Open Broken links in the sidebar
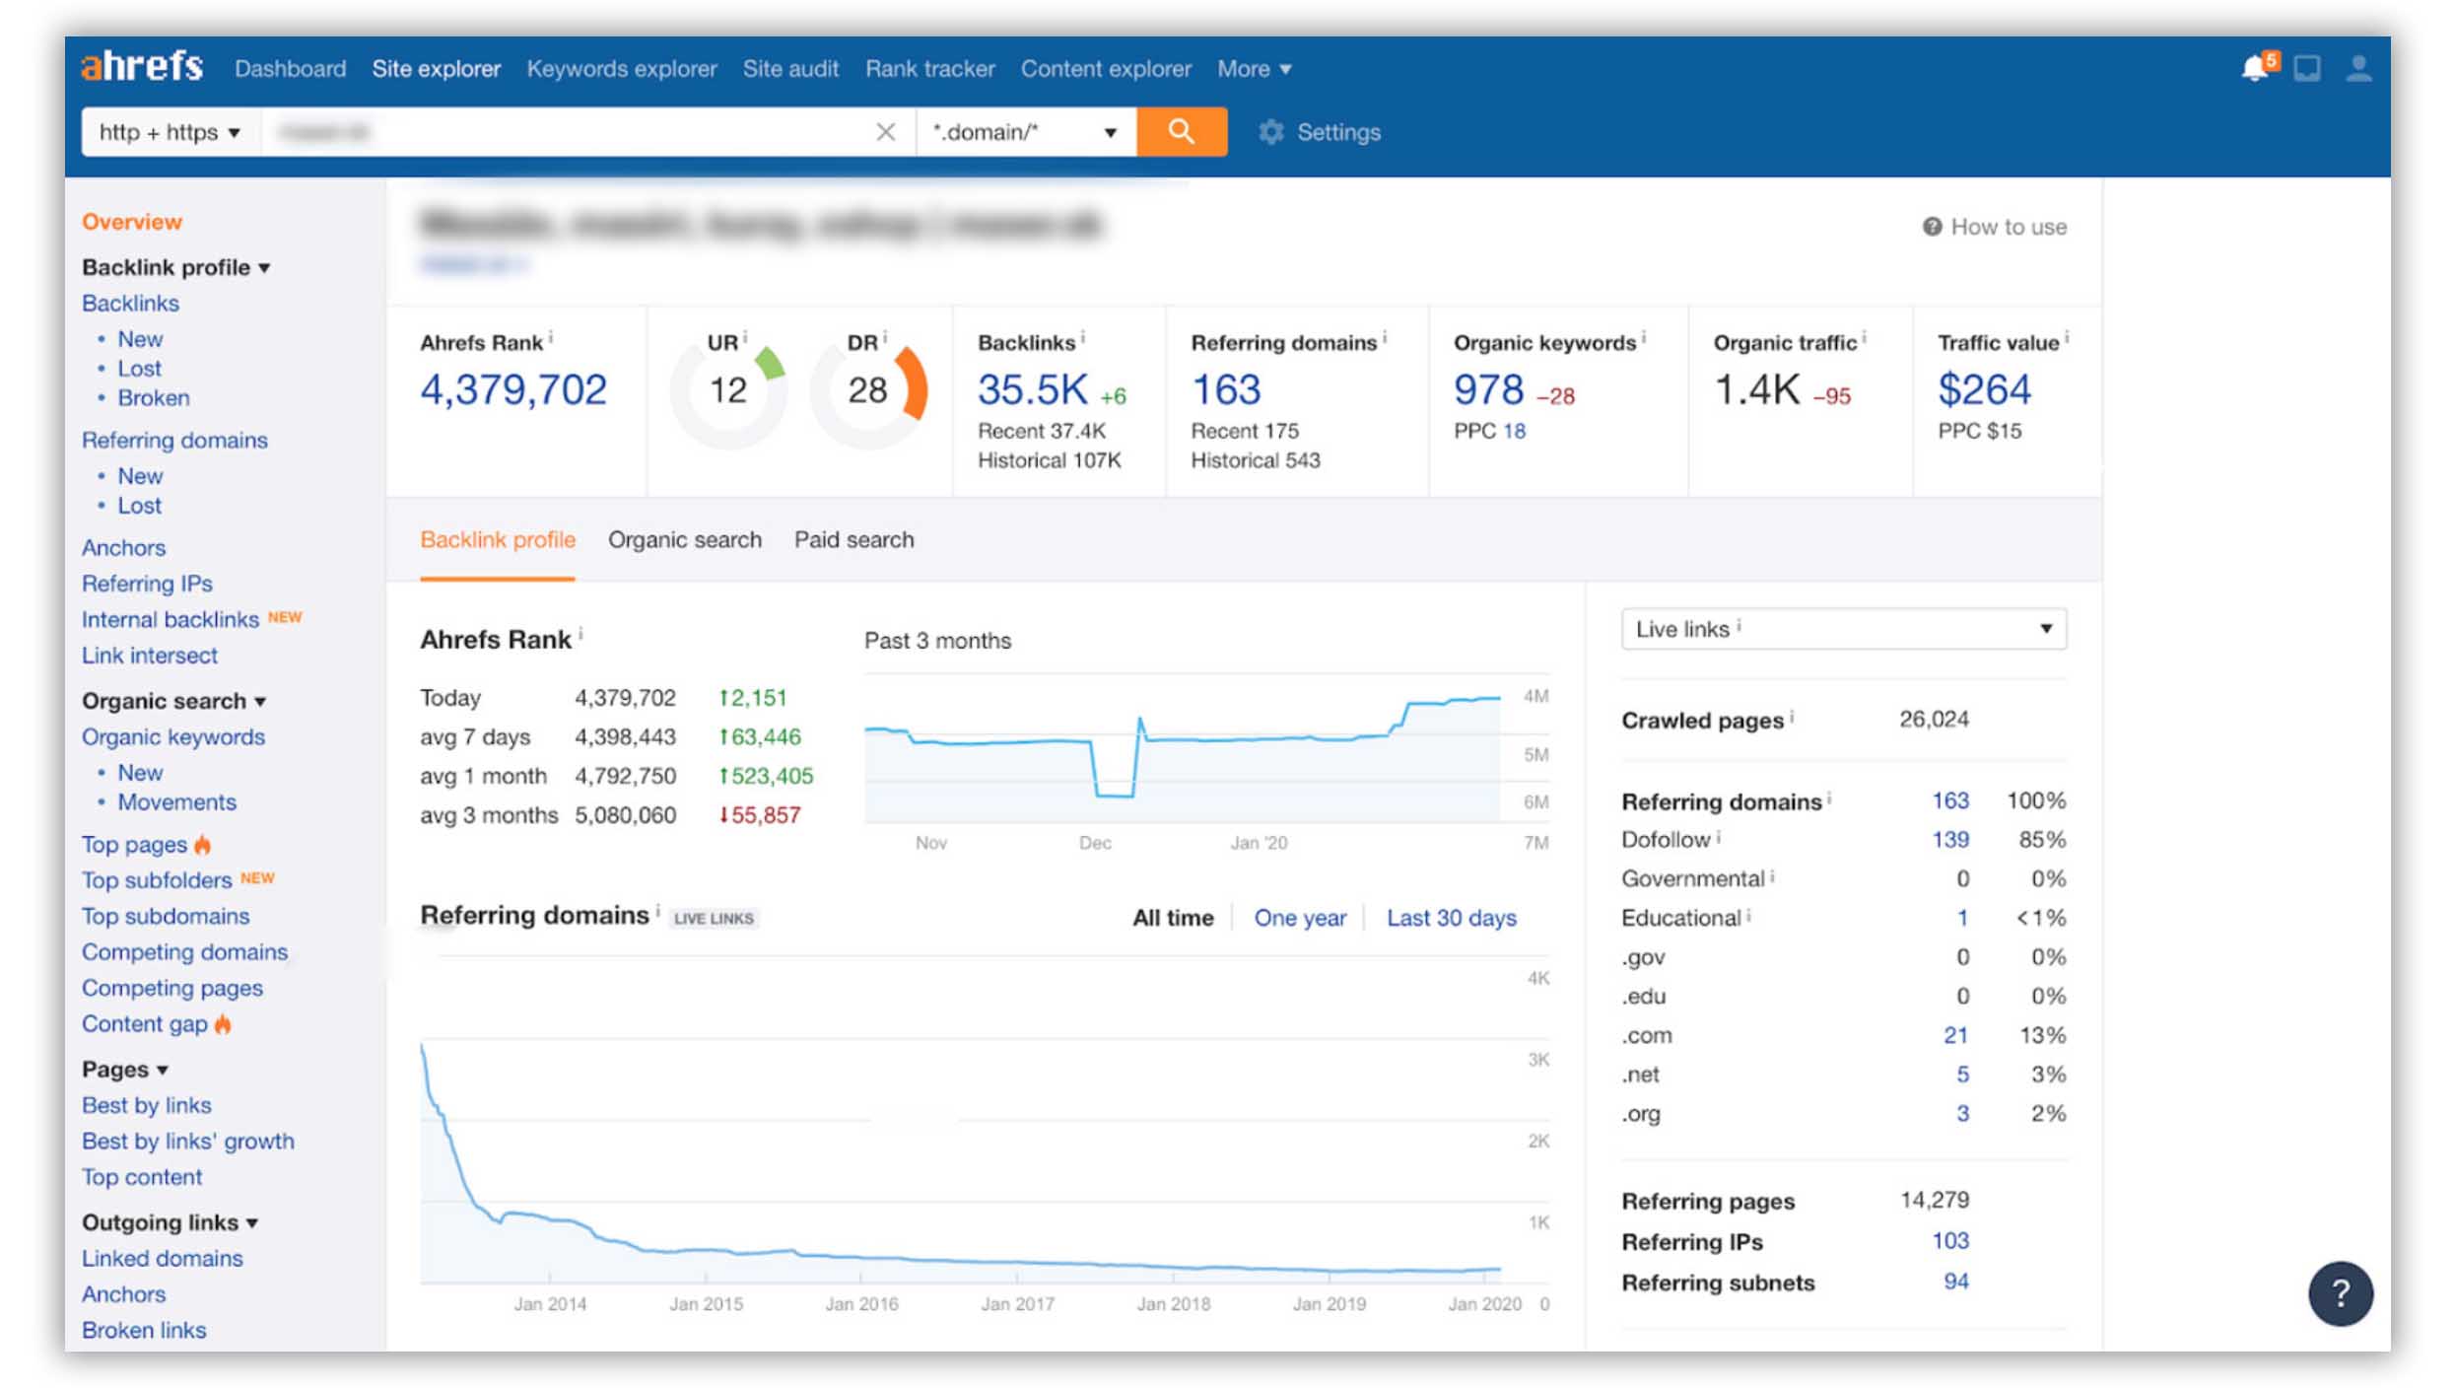The image size is (2456, 1388). click(144, 1331)
